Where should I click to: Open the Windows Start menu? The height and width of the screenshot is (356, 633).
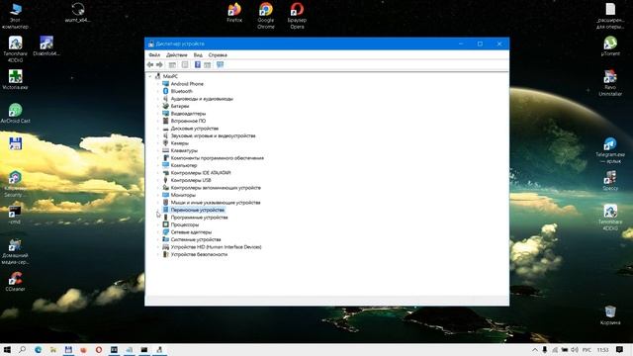(x=7, y=350)
